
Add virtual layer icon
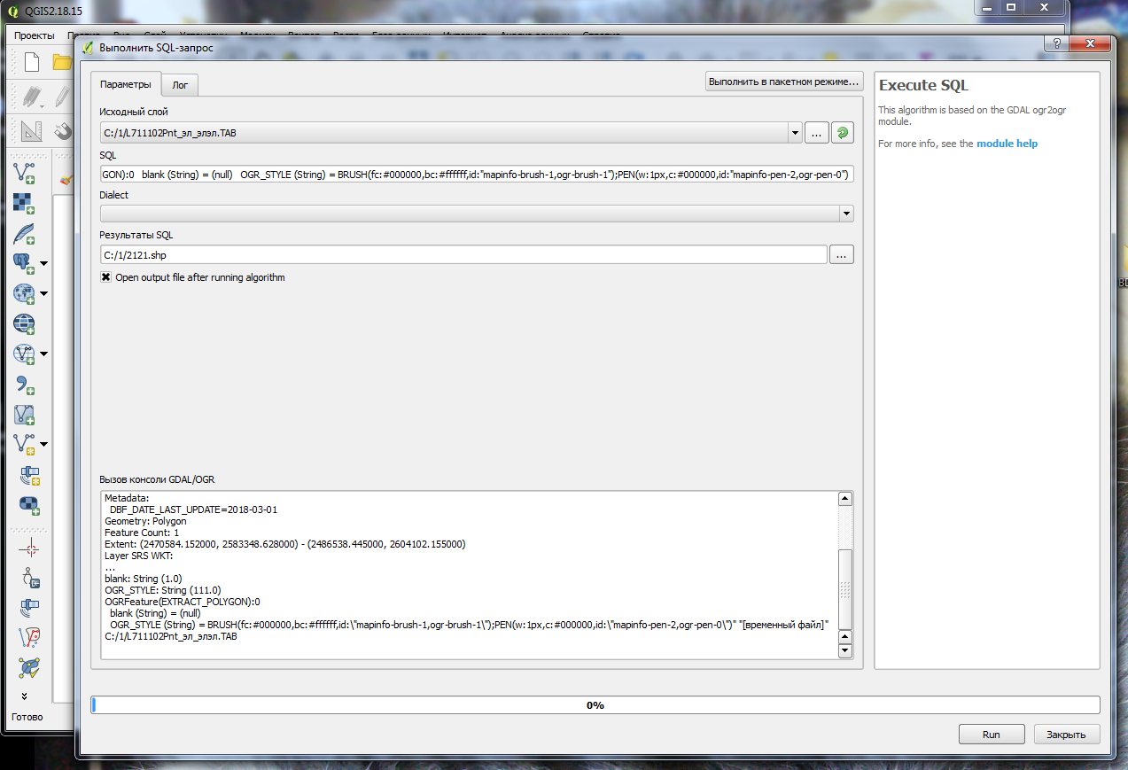pyautogui.click(x=24, y=414)
